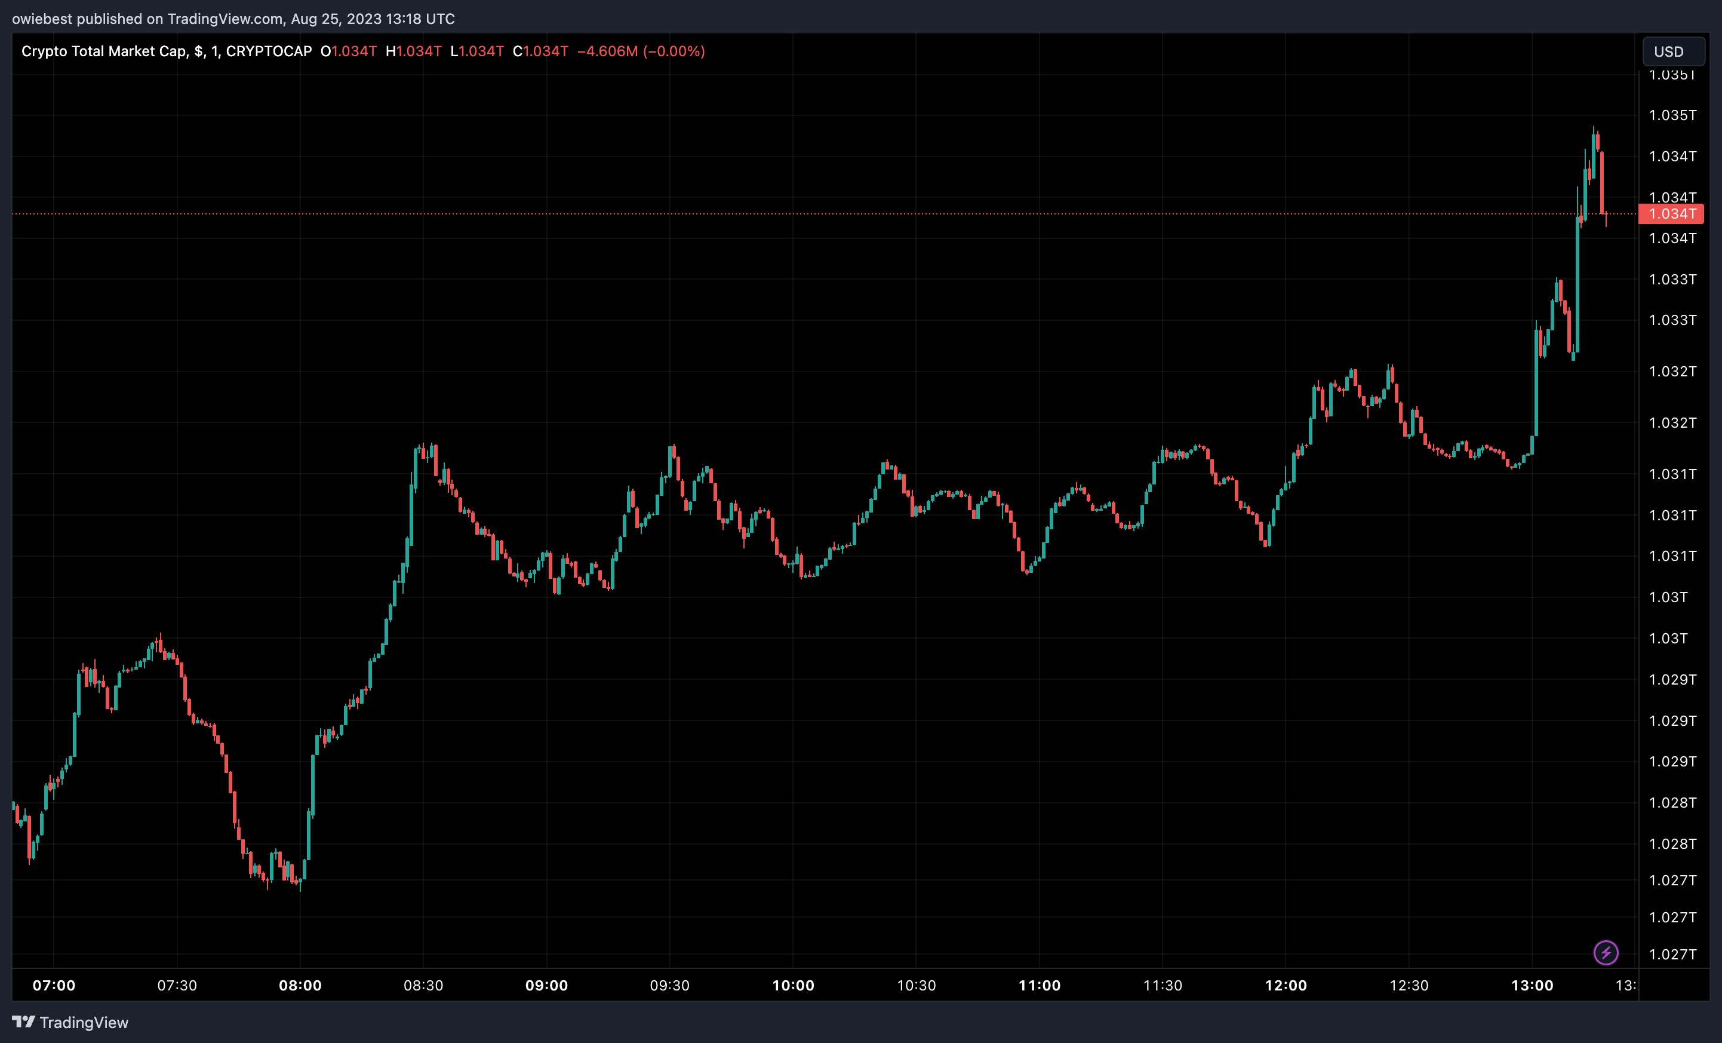
Task: Click the high value H1.034T
Action: [414, 51]
